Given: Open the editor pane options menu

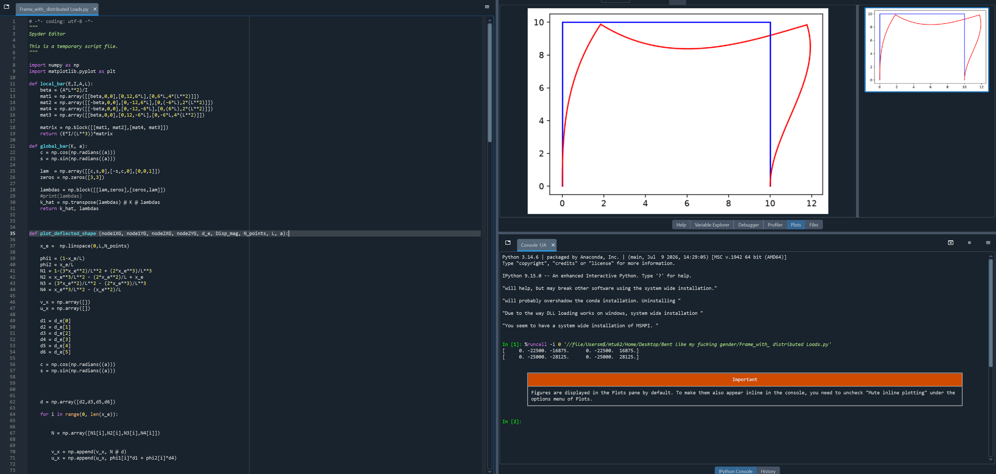Looking at the screenshot, I should click(487, 7).
